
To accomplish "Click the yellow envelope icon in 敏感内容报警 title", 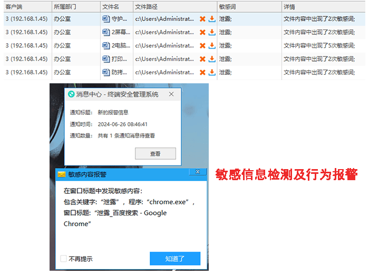I will tap(62, 174).
